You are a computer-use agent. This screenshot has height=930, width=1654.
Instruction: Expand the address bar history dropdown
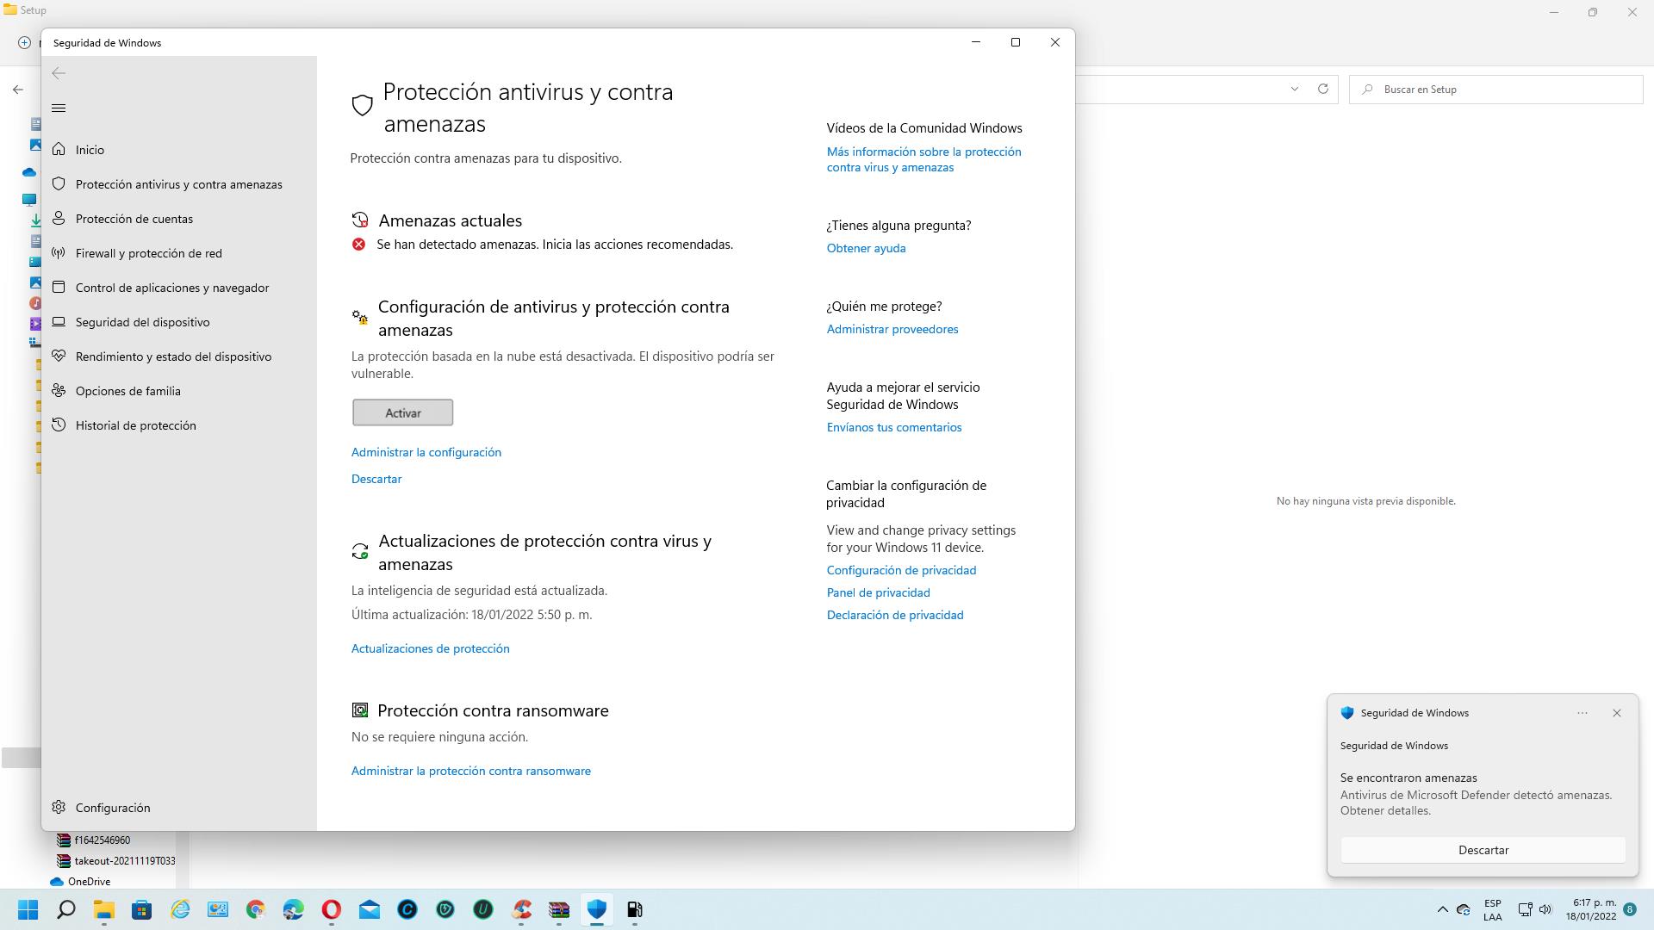coord(1294,89)
